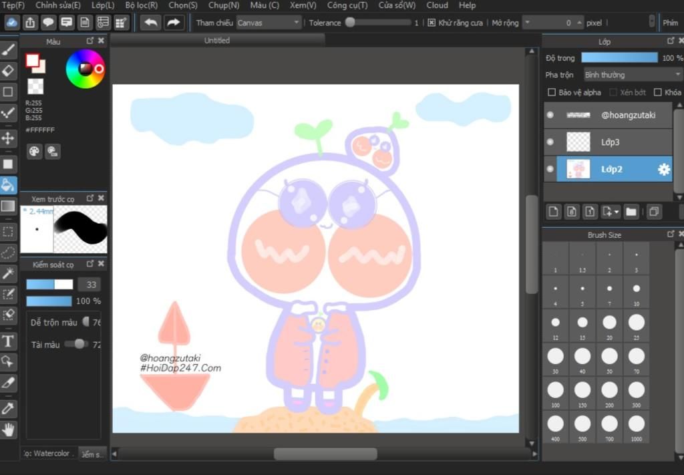Click the export/share icon in top toolbar

pos(30,23)
